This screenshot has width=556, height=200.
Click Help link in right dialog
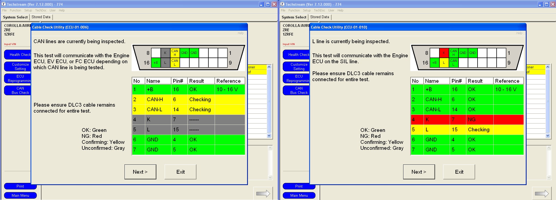[519, 33]
